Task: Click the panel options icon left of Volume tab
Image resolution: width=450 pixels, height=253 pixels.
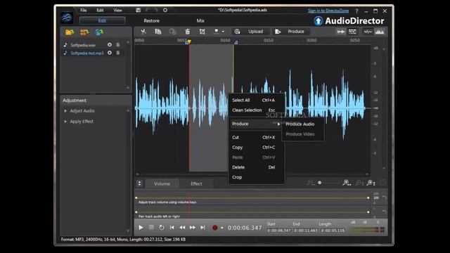Action: [139, 183]
